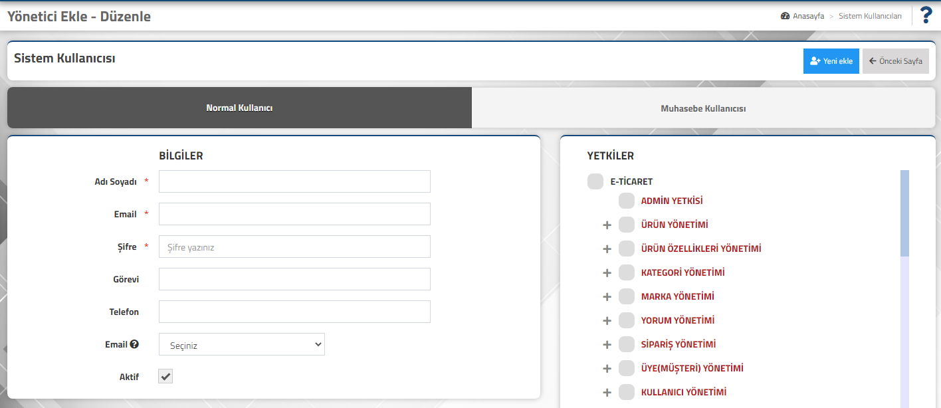This screenshot has width=941, height=408.
Task: Open the Email Seçiniz dropdown
Action: pos(242,344)
